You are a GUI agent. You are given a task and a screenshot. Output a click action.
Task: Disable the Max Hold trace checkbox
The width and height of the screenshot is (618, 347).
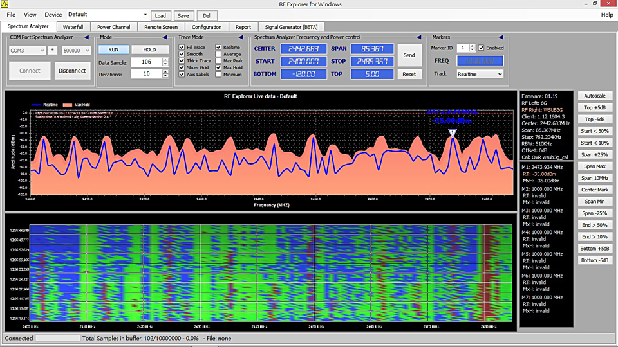(218, 67)
